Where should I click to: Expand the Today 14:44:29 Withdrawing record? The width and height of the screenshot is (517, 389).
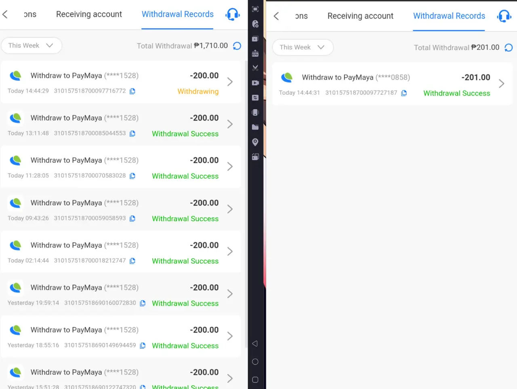[x=230, y=82]
